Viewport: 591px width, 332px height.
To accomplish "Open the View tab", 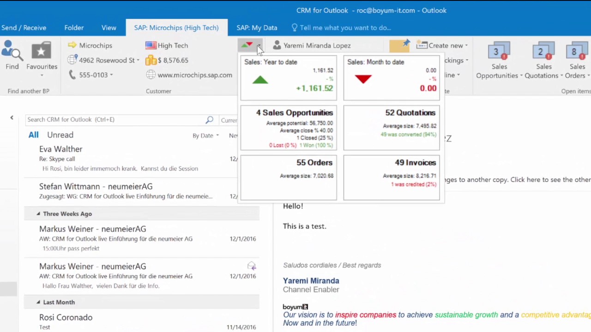I will point(109,28).
